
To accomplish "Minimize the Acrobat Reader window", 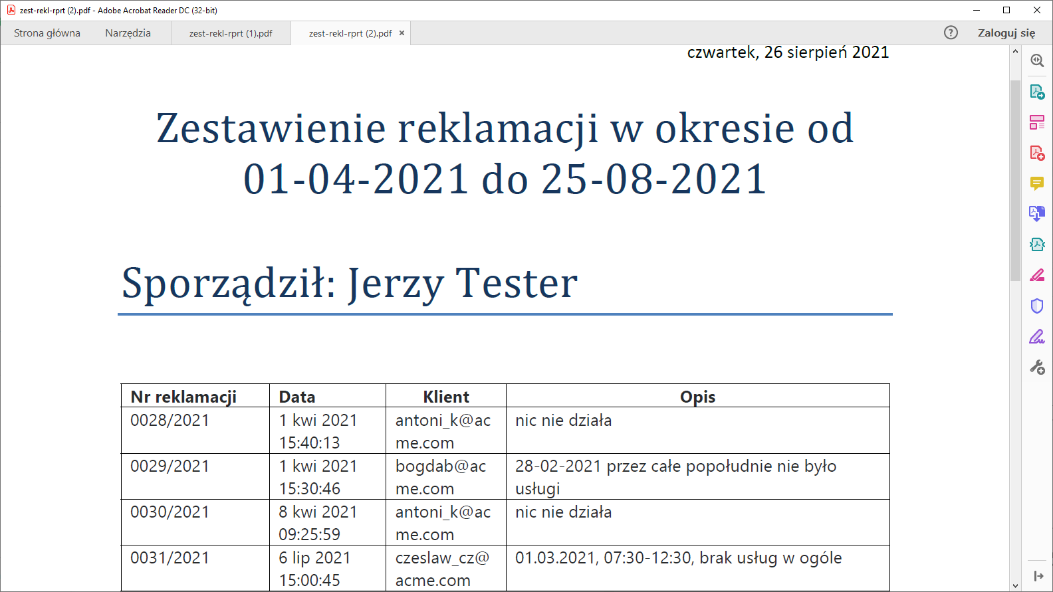I will tap(977, 10).
